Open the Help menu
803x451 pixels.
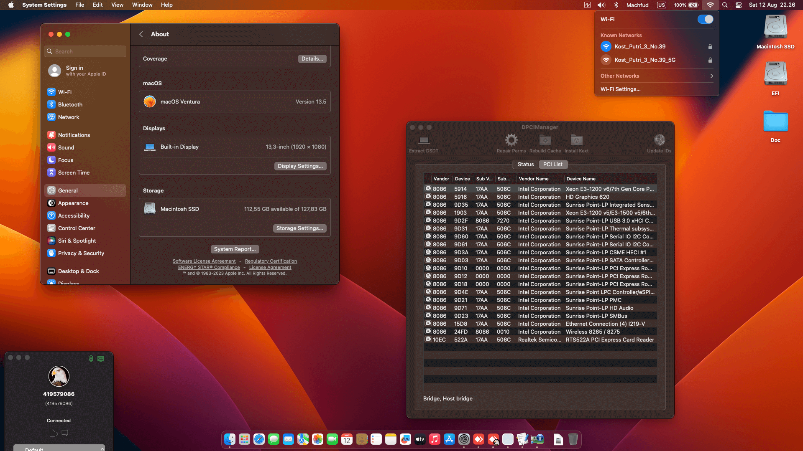166,5
